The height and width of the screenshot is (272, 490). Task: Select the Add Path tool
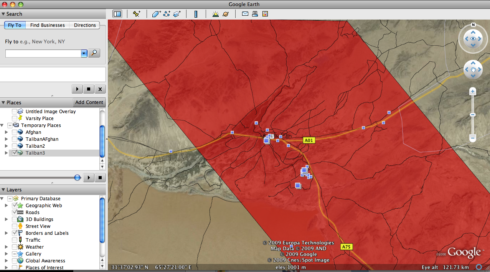click(167, 14)
